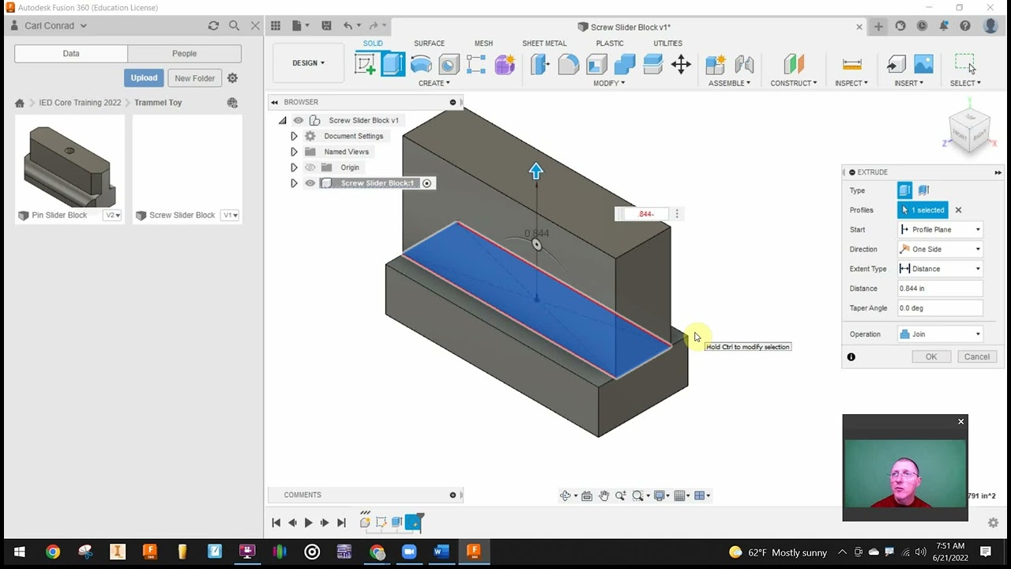Click the notifications bell icon
Image resolution: width=1011 pixels, height=569 pixels.
tap(943, 26)
